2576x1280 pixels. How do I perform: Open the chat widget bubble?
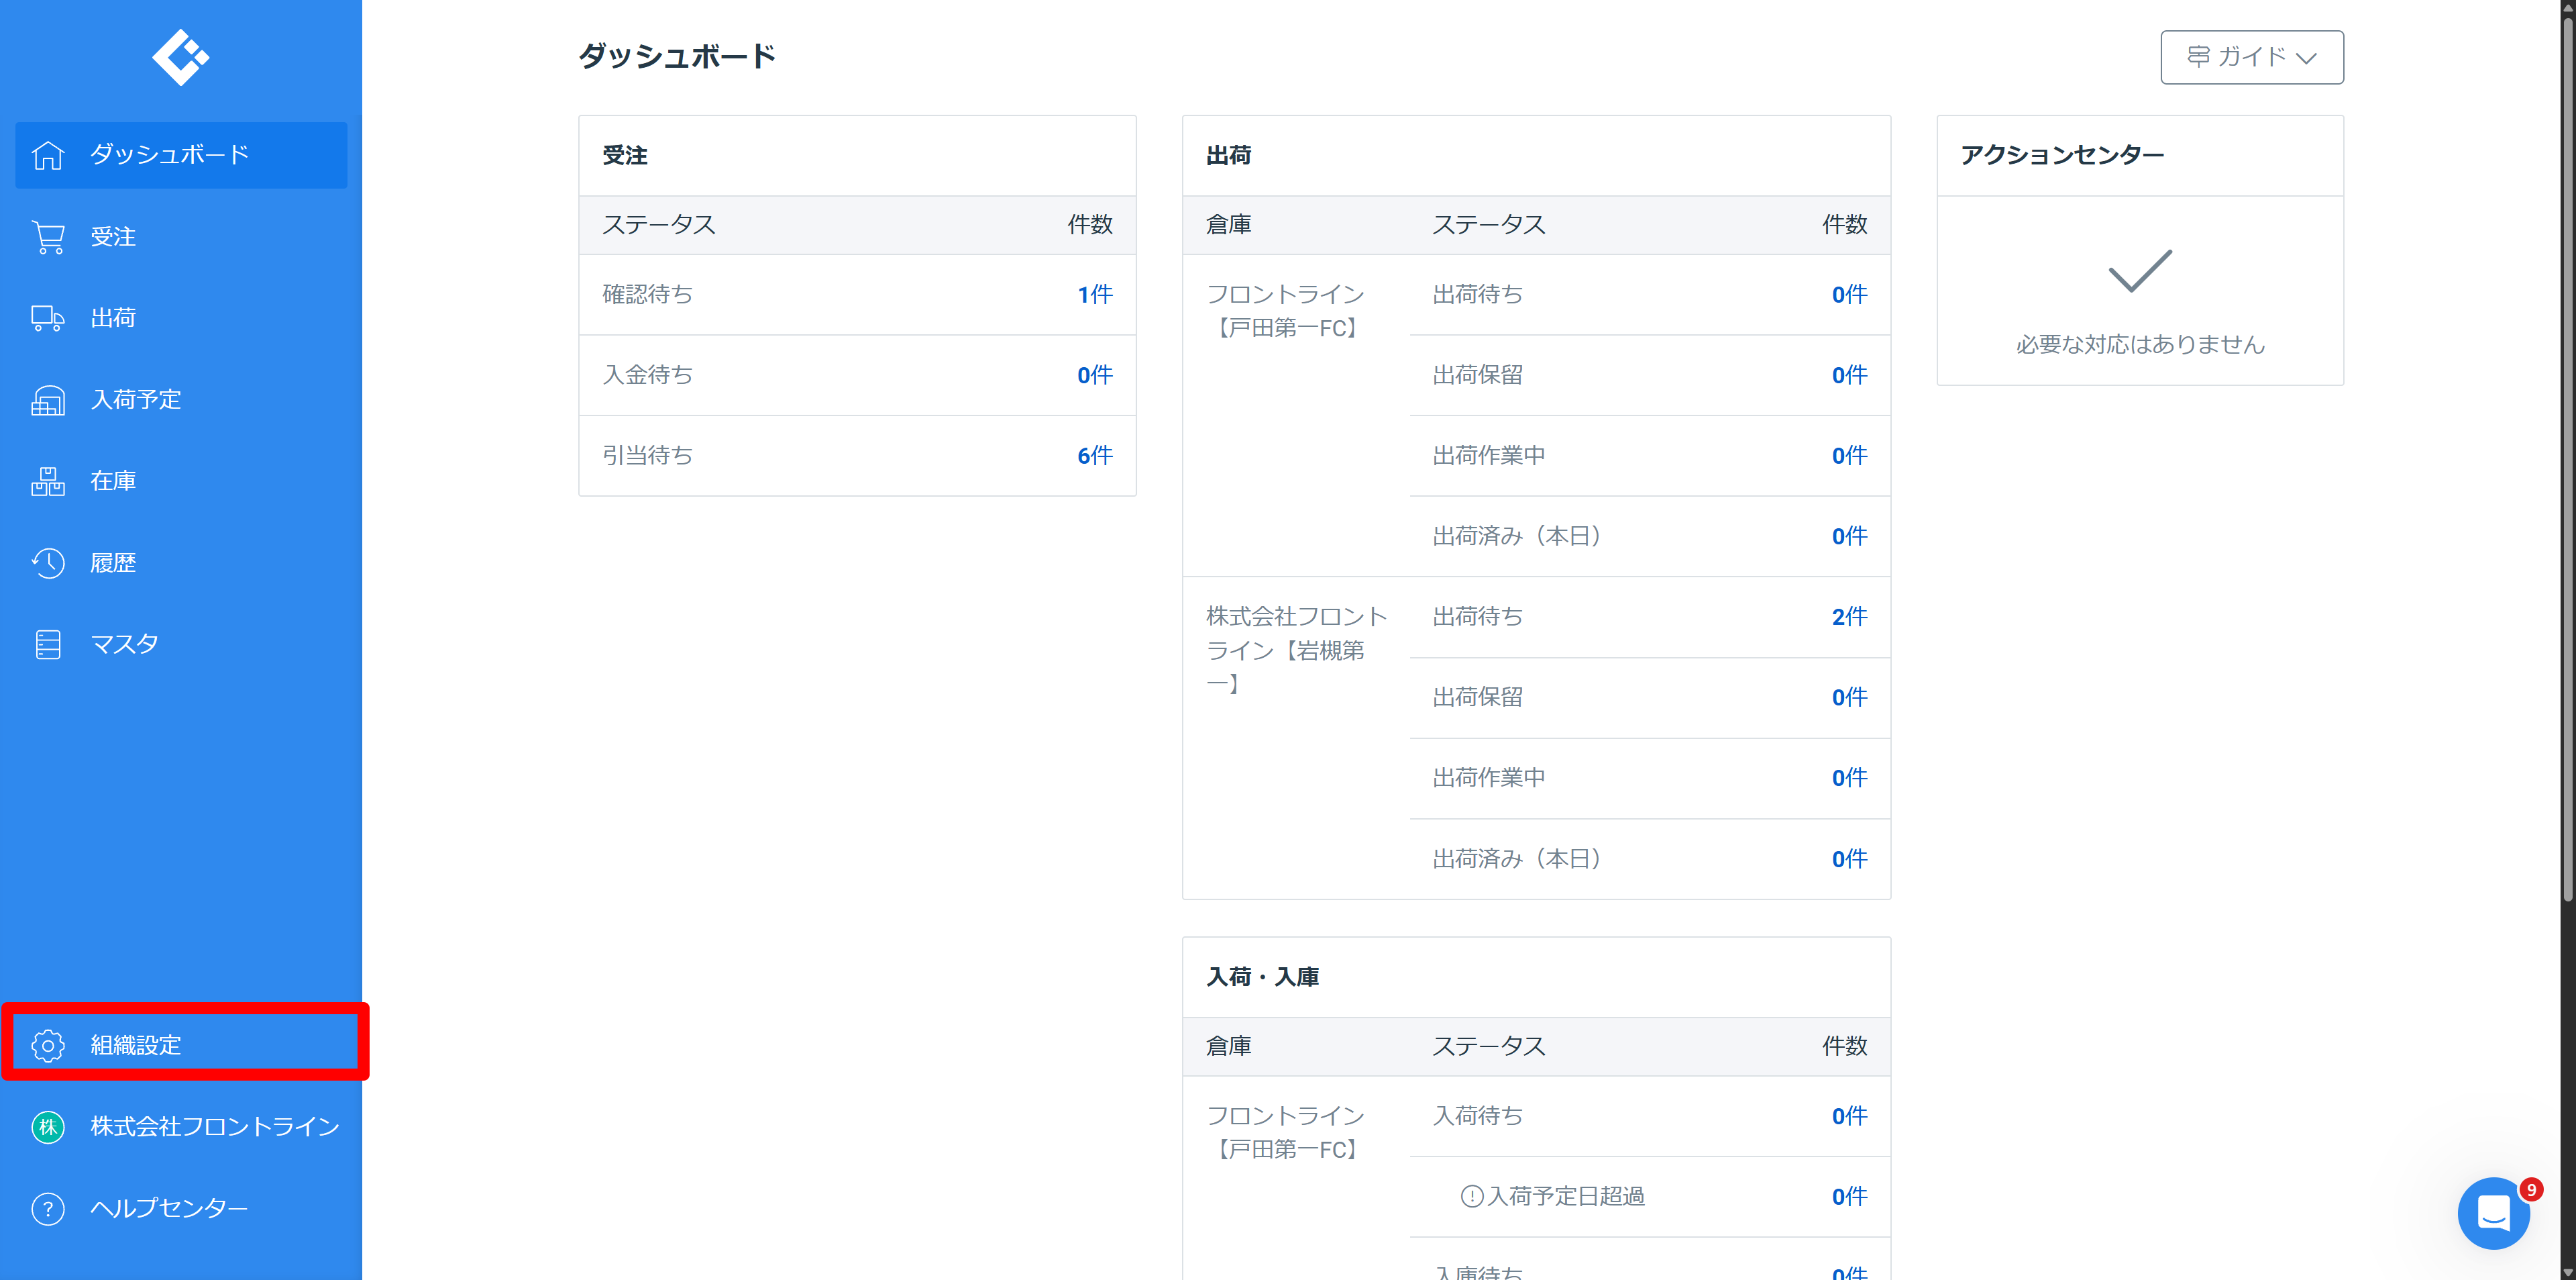pos(2493,1214)
